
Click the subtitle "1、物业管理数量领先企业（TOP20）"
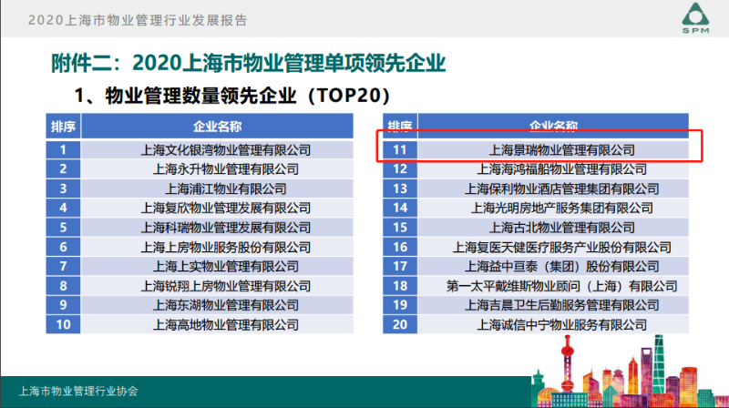pos(232,96)
